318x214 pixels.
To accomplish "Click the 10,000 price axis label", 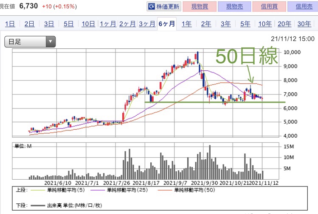I will pos(292,52).
